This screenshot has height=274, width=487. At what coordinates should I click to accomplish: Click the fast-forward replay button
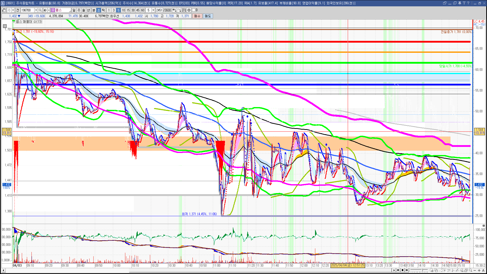pyautogui.click(x=407, y=270)
